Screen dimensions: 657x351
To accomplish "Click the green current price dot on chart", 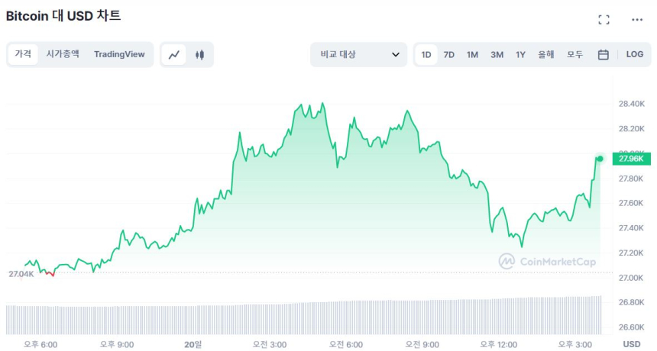I will click(x=600, y=159).
